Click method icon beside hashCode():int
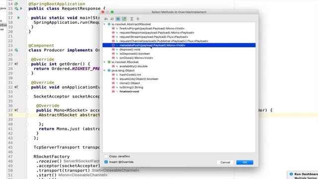318x179 pixels. [113, 75]
